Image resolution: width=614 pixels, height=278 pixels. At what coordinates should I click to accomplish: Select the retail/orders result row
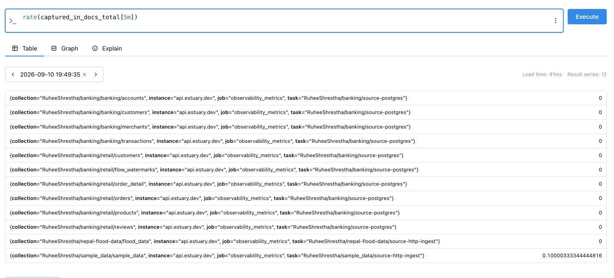(x=306, y=198)
